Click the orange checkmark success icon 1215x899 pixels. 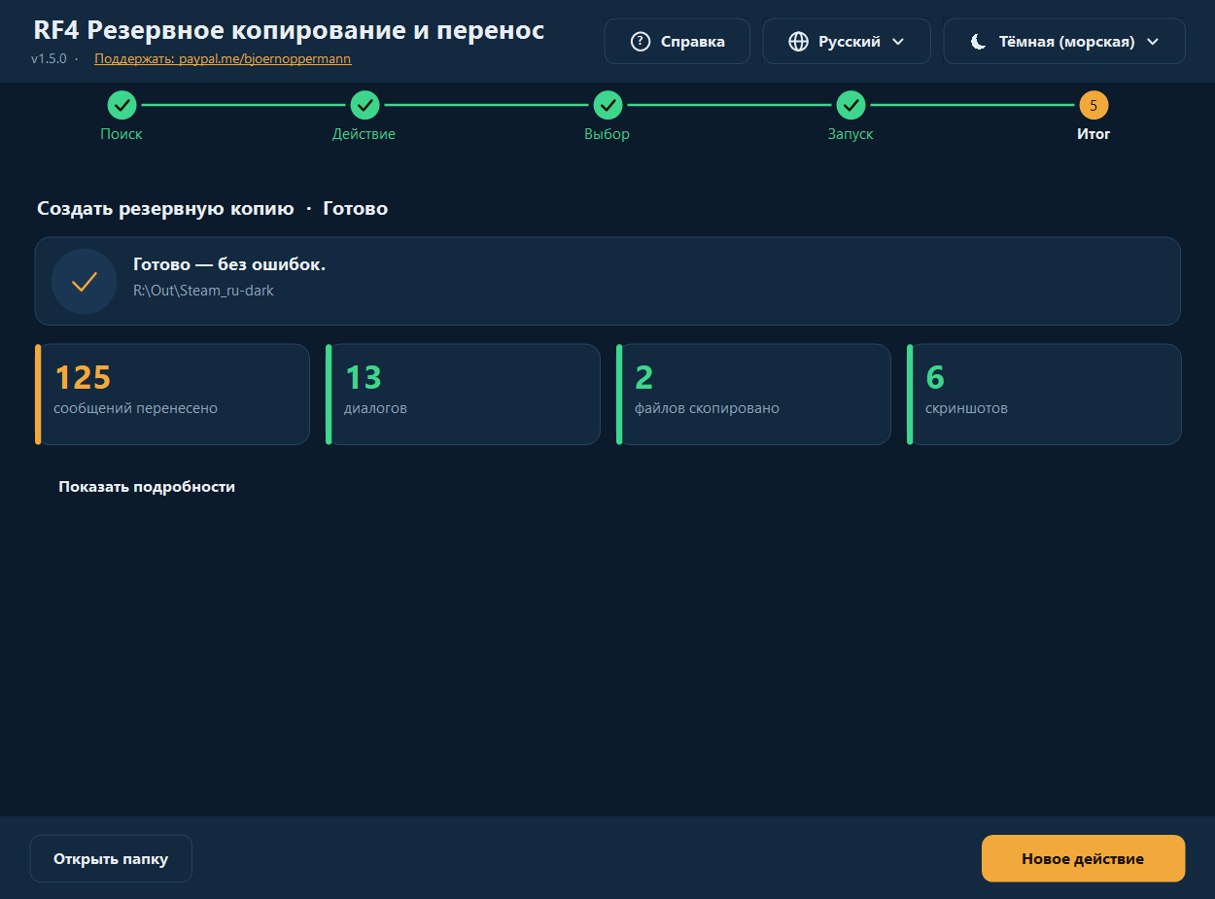85,282
